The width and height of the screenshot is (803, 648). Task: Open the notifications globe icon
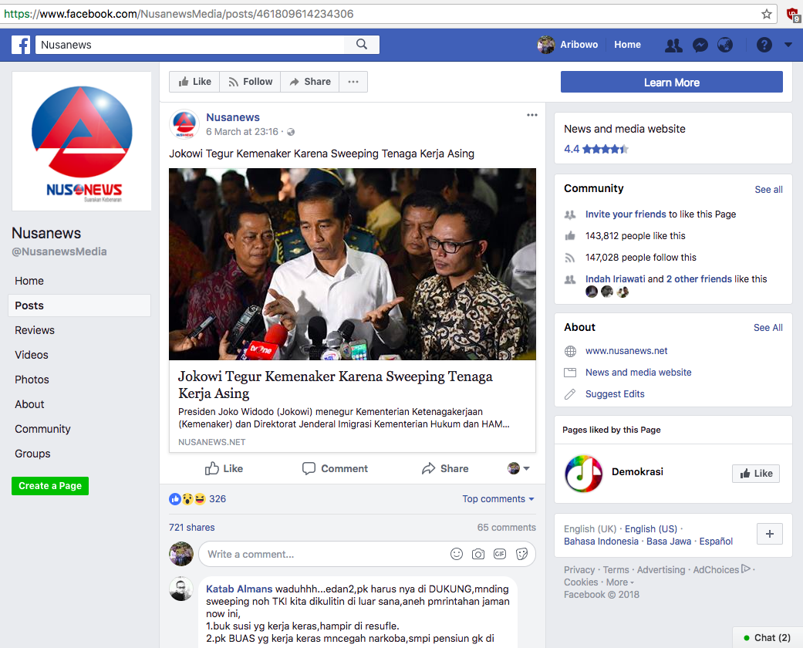(725, 45)
